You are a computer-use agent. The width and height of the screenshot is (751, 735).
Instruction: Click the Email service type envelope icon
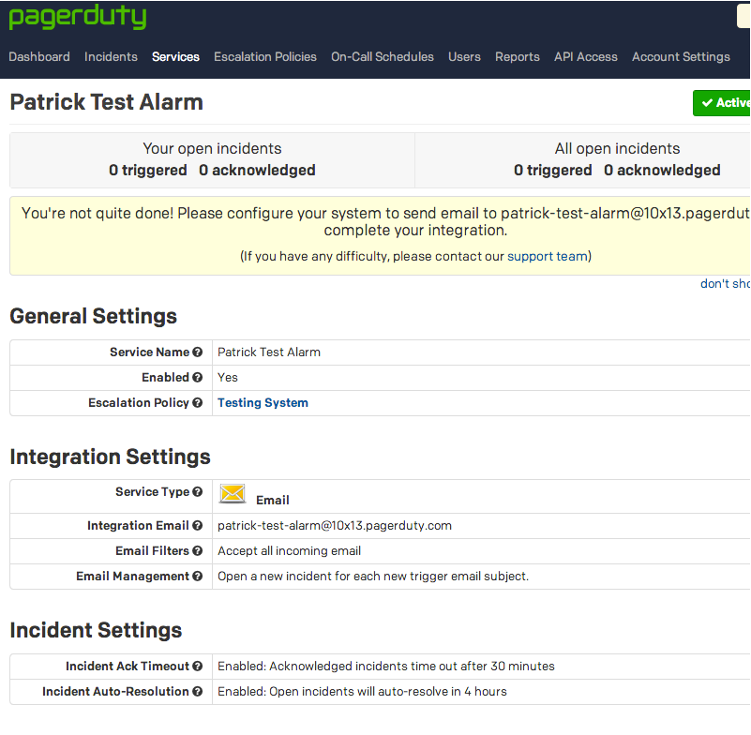(232, 493)
